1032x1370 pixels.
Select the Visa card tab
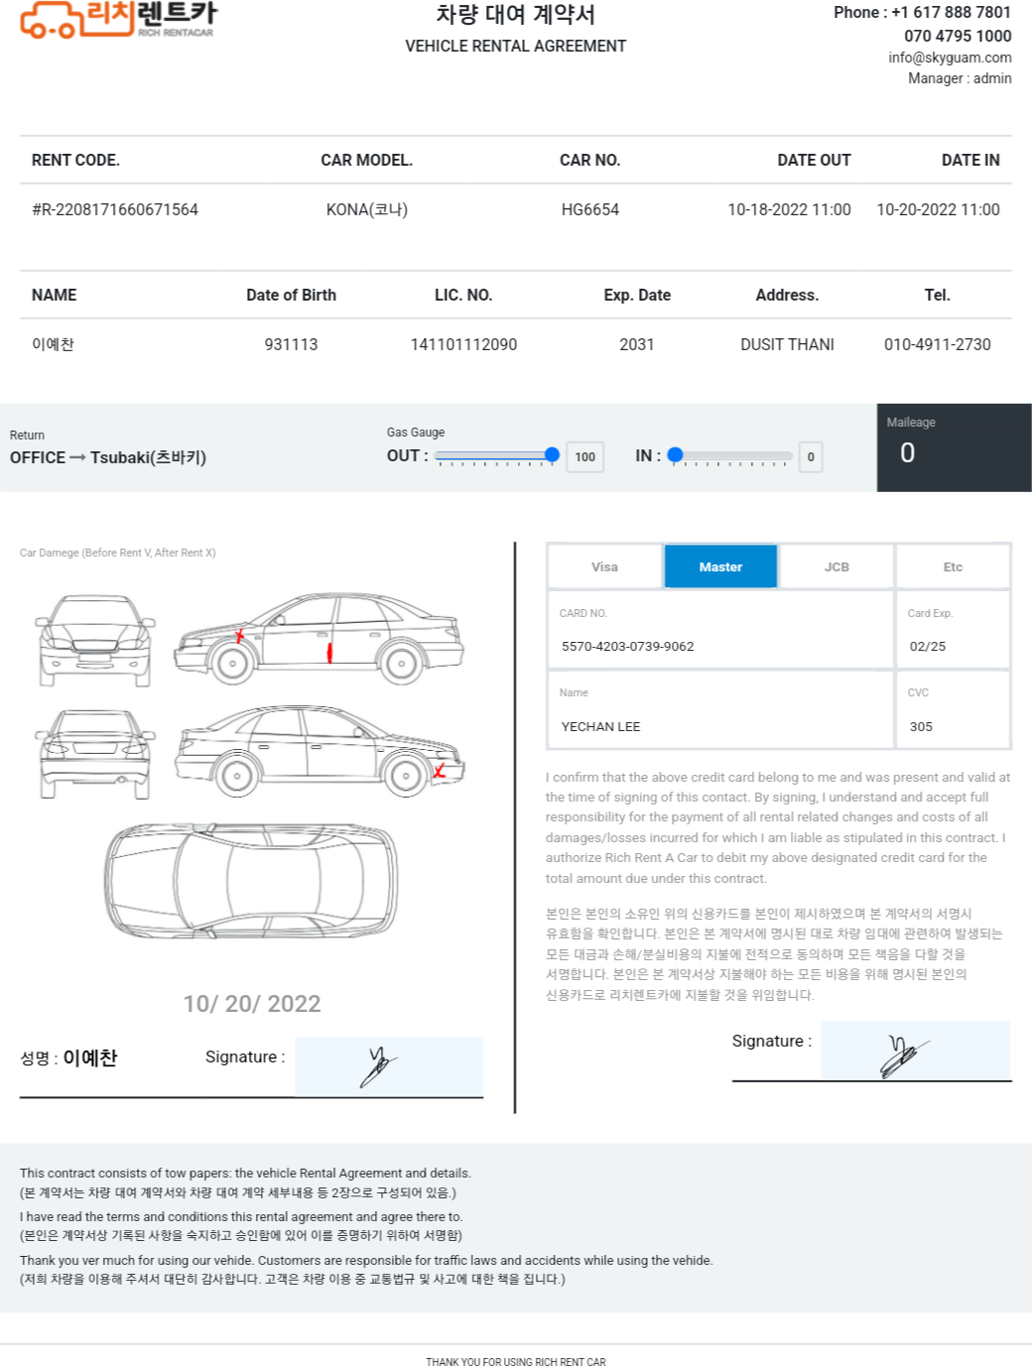604,566
